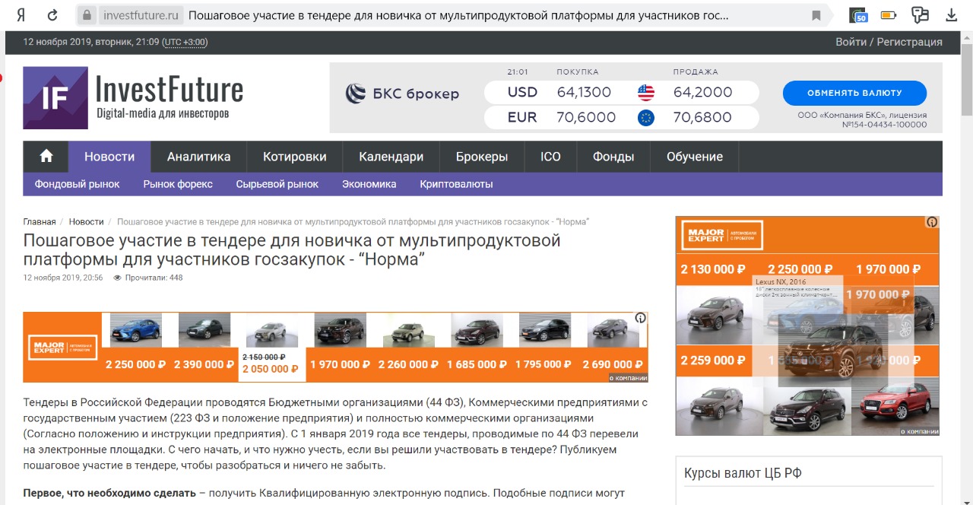Go to Экономика subsection
This screenshot has width=973, height=505.
tap(369, 184)
